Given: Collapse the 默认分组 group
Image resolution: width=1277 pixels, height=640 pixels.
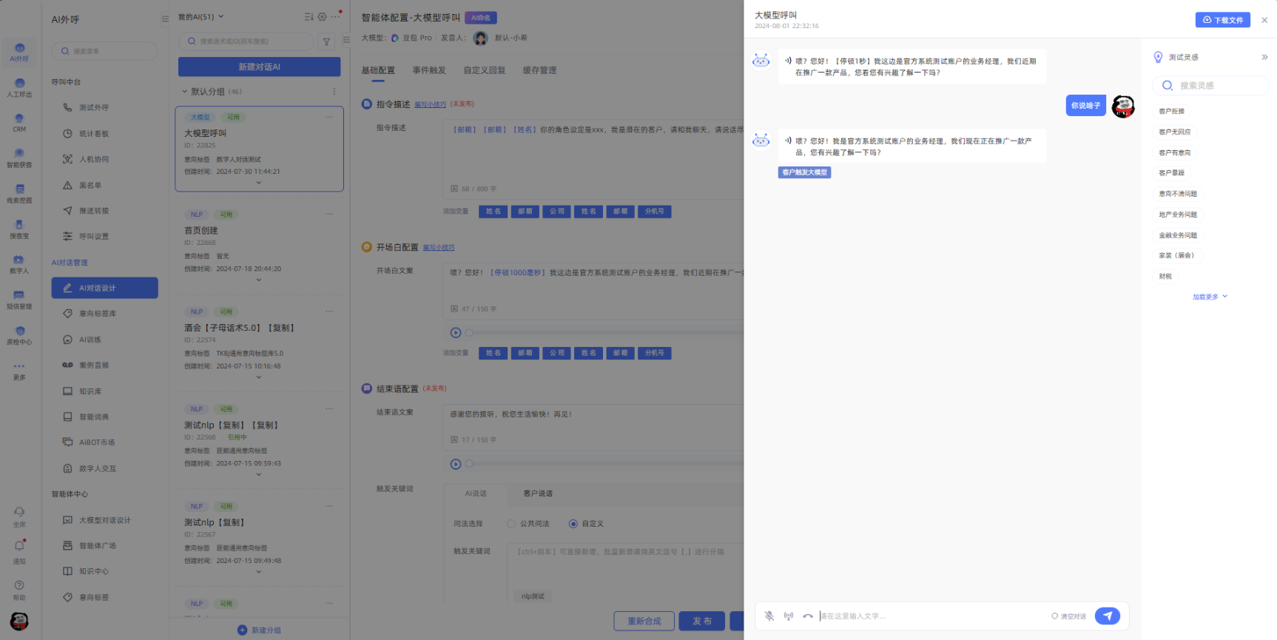Looking at the screenshot, I should tap(185, 92).
